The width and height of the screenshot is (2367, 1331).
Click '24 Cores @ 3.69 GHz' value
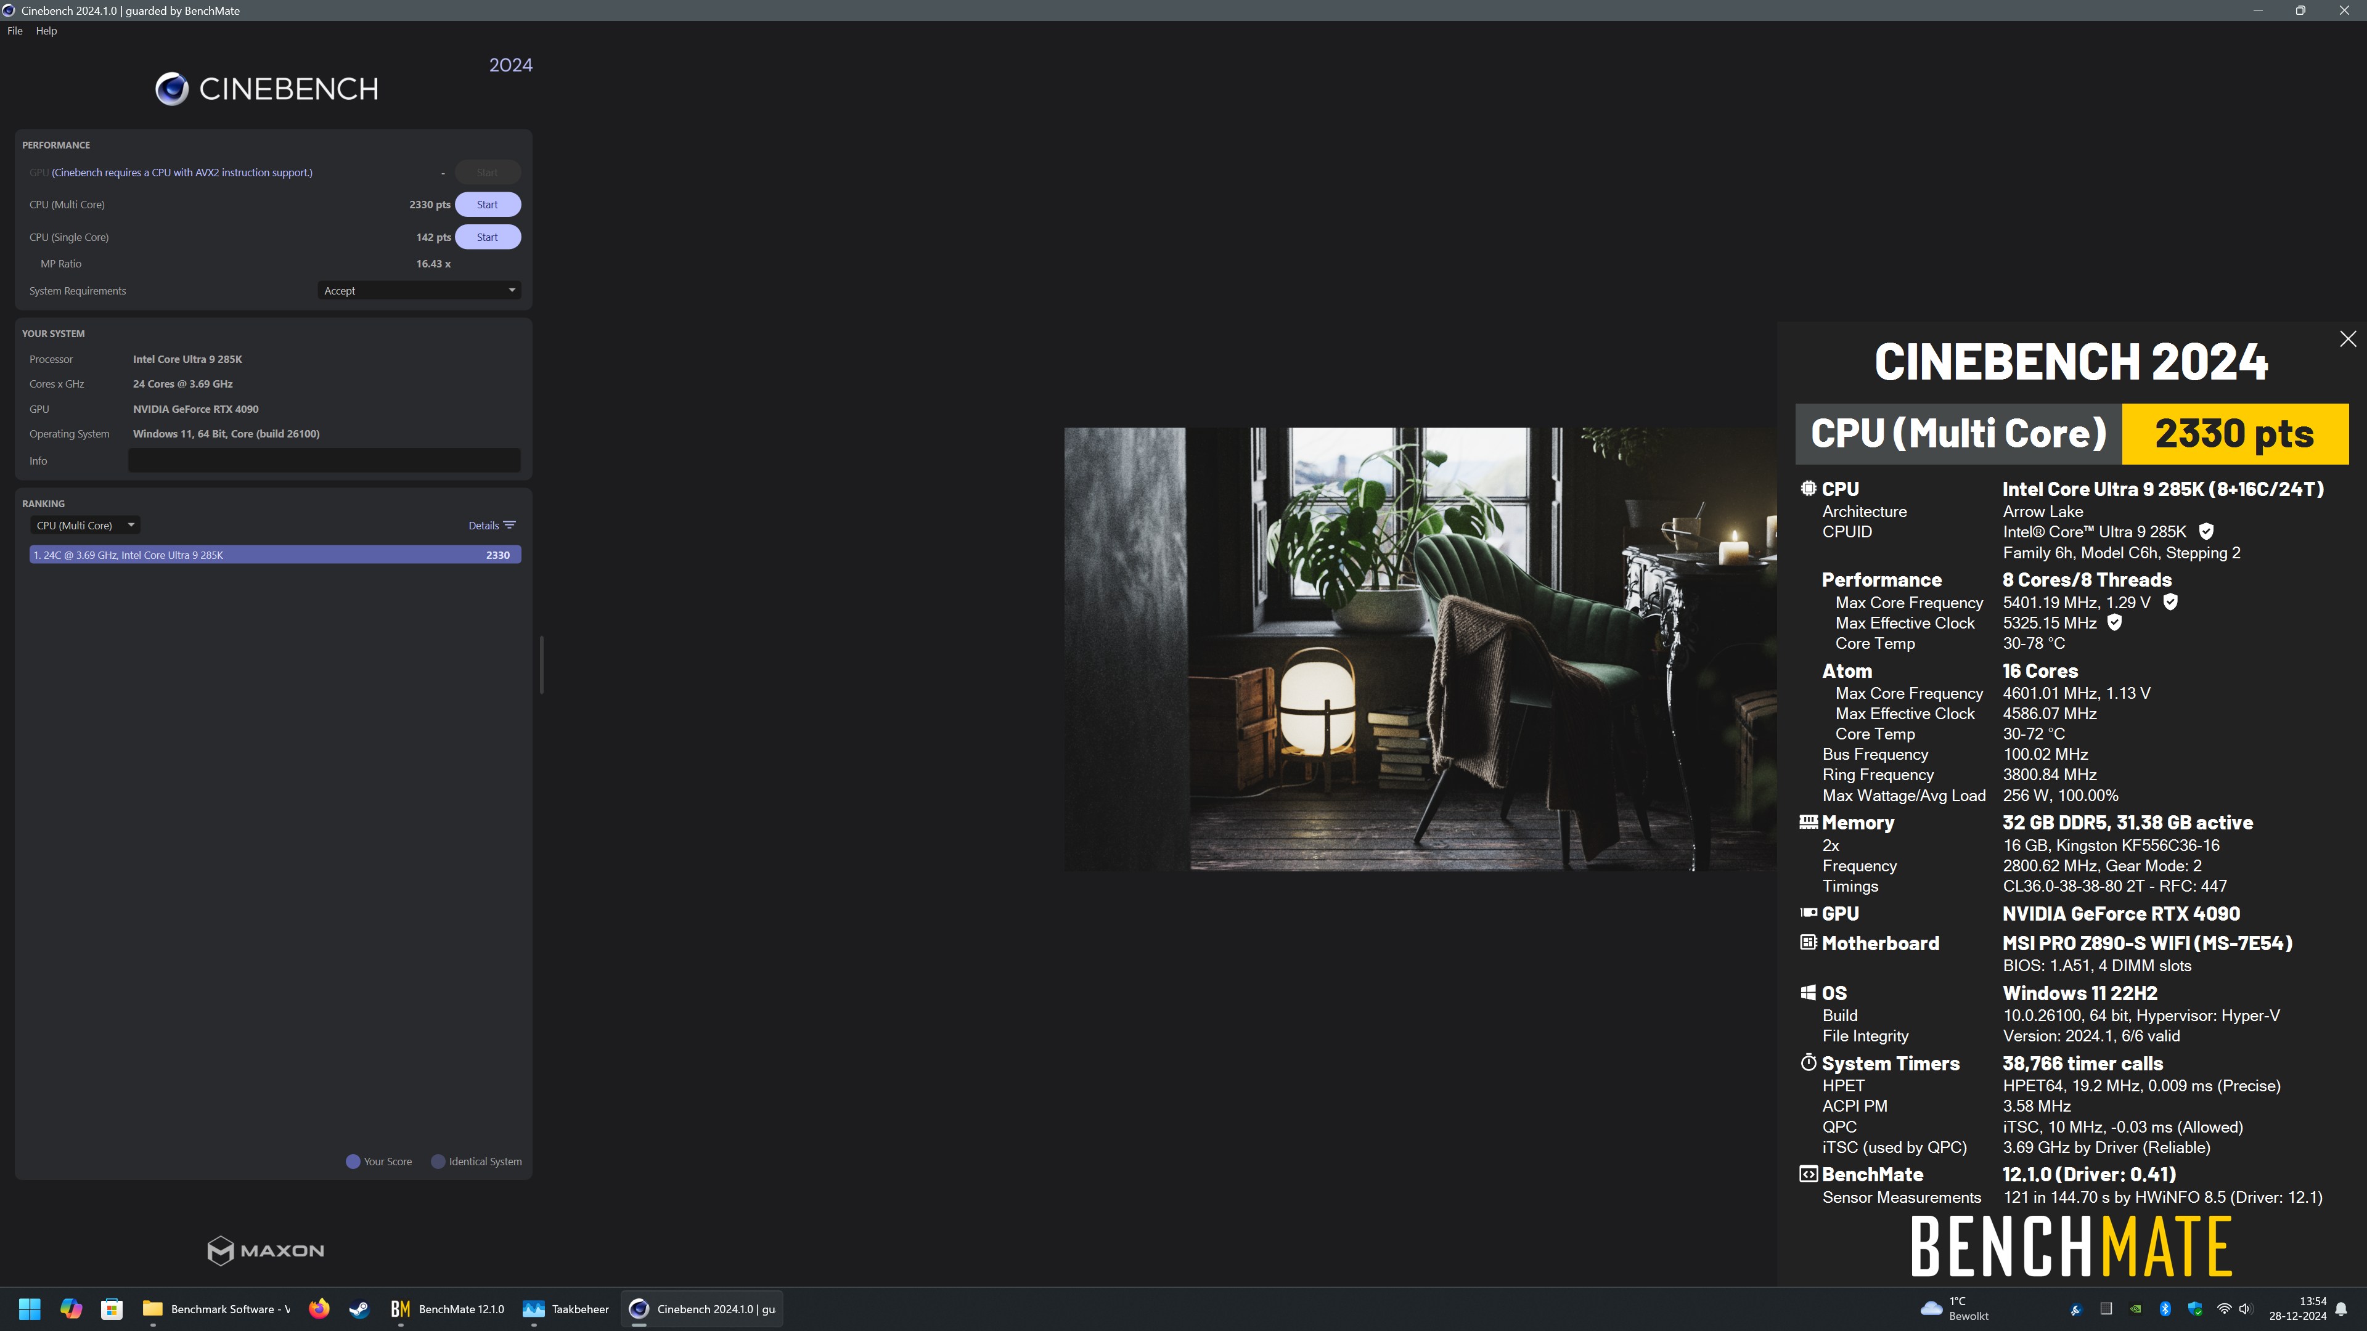click(182, 384)
